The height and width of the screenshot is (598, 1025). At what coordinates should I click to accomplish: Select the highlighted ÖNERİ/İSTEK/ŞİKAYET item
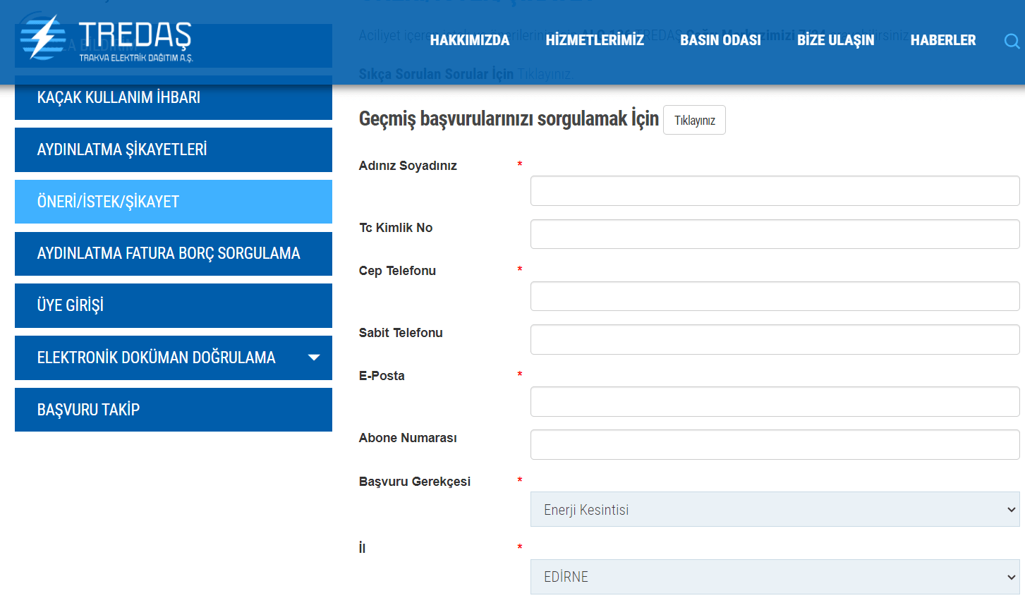[x=173, y=202]
